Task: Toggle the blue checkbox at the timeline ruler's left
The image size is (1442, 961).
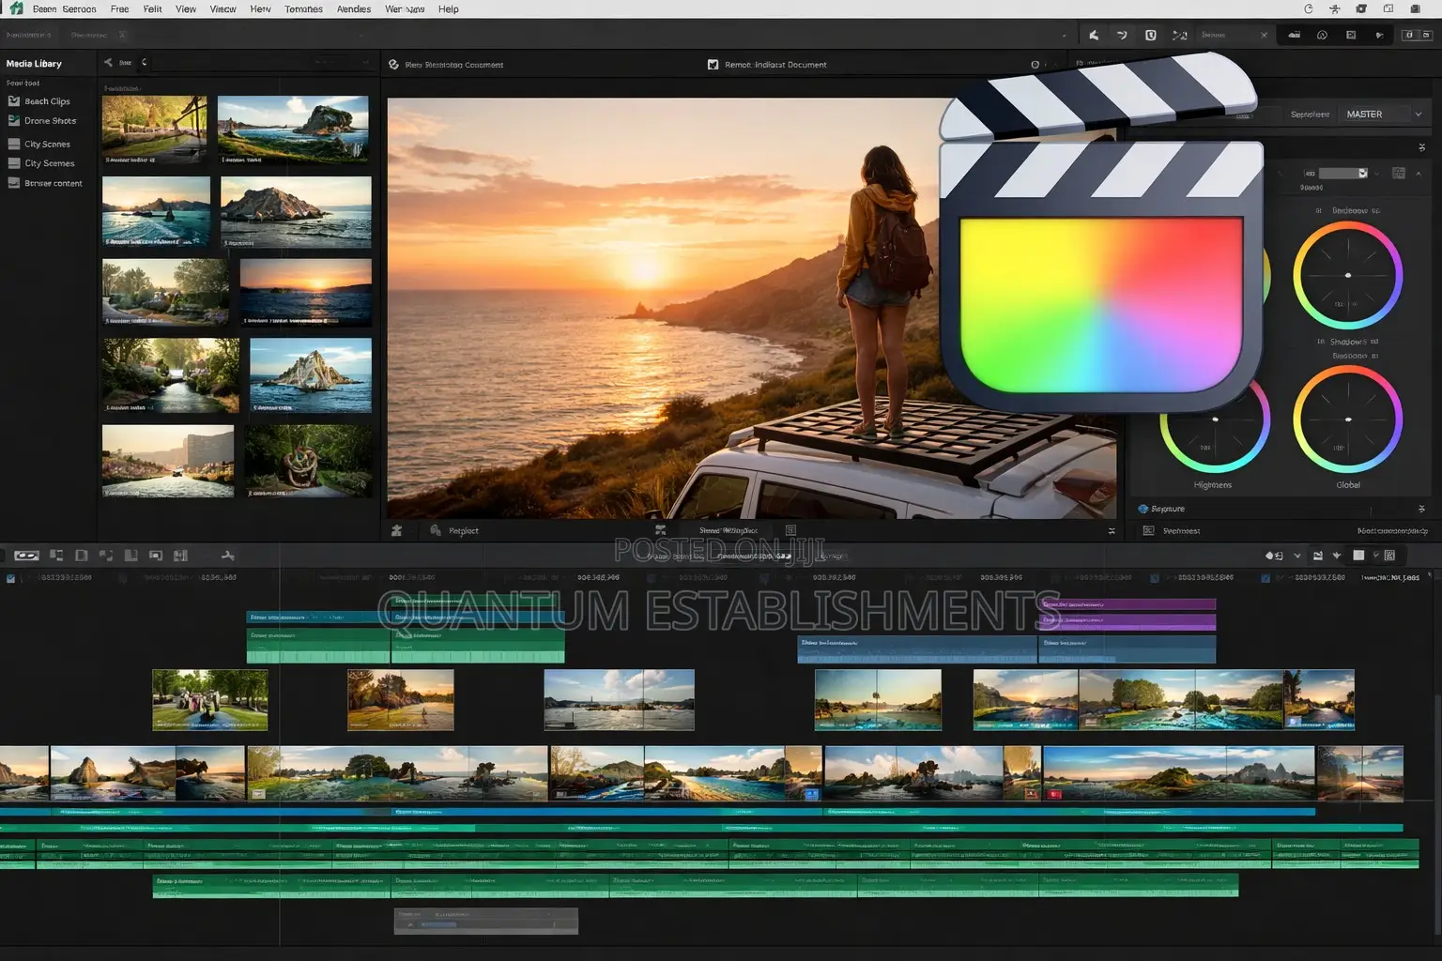Action: (x=11, y=579)
